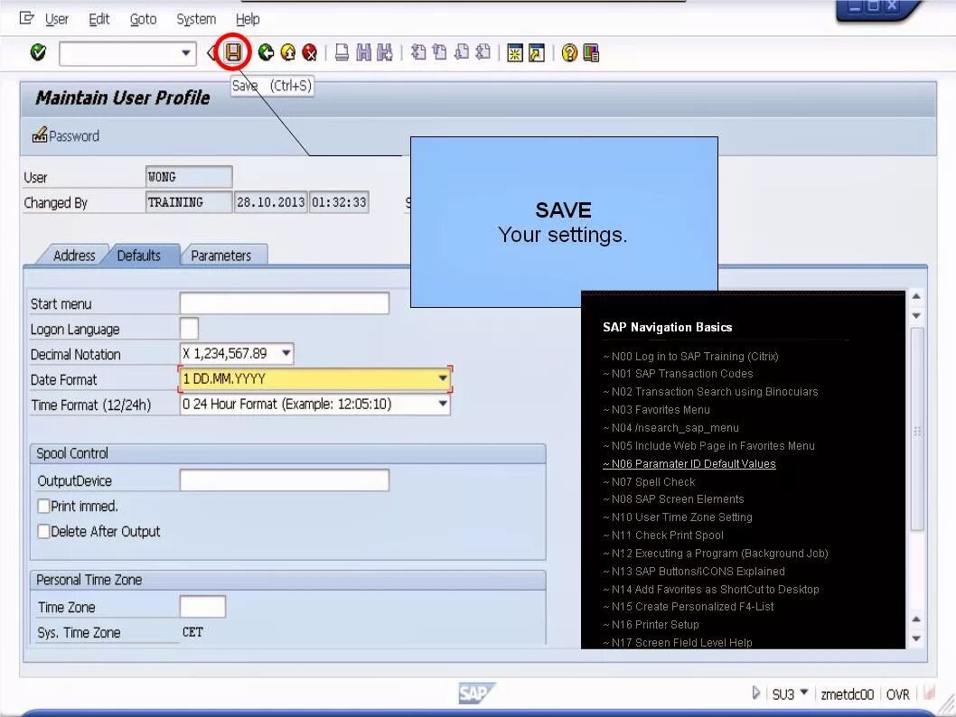The image size is (956, 717).
Task: Click the Last Page icon
Action: (x=483, y=53)
